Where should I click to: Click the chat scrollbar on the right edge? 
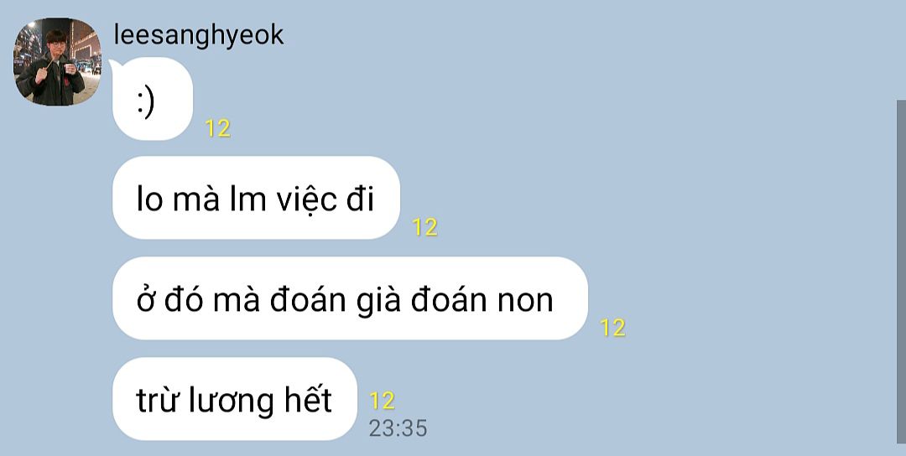(901, 272)
